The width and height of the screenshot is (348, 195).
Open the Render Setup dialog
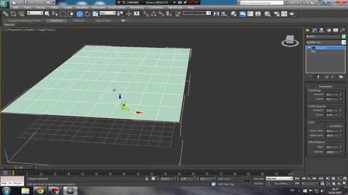pos(276,14)
